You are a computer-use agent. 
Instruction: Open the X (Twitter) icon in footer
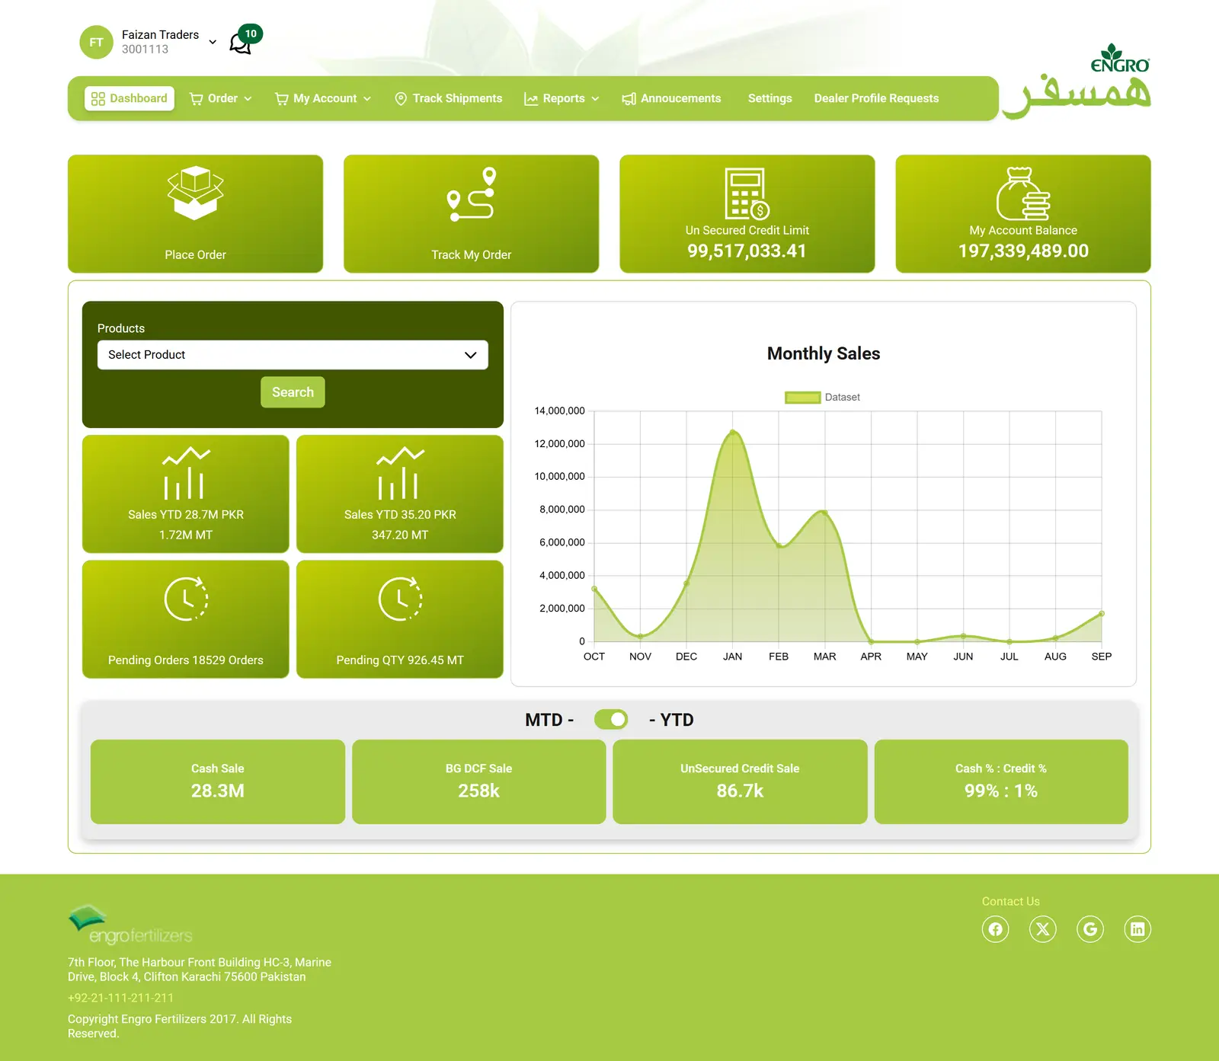[1043, 929]
